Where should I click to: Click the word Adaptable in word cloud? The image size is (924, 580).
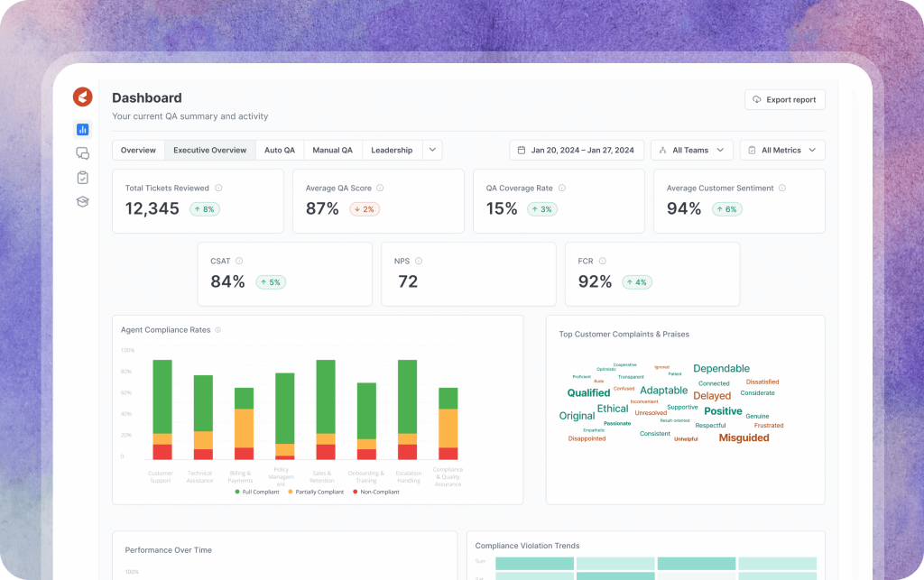[663, 391]
